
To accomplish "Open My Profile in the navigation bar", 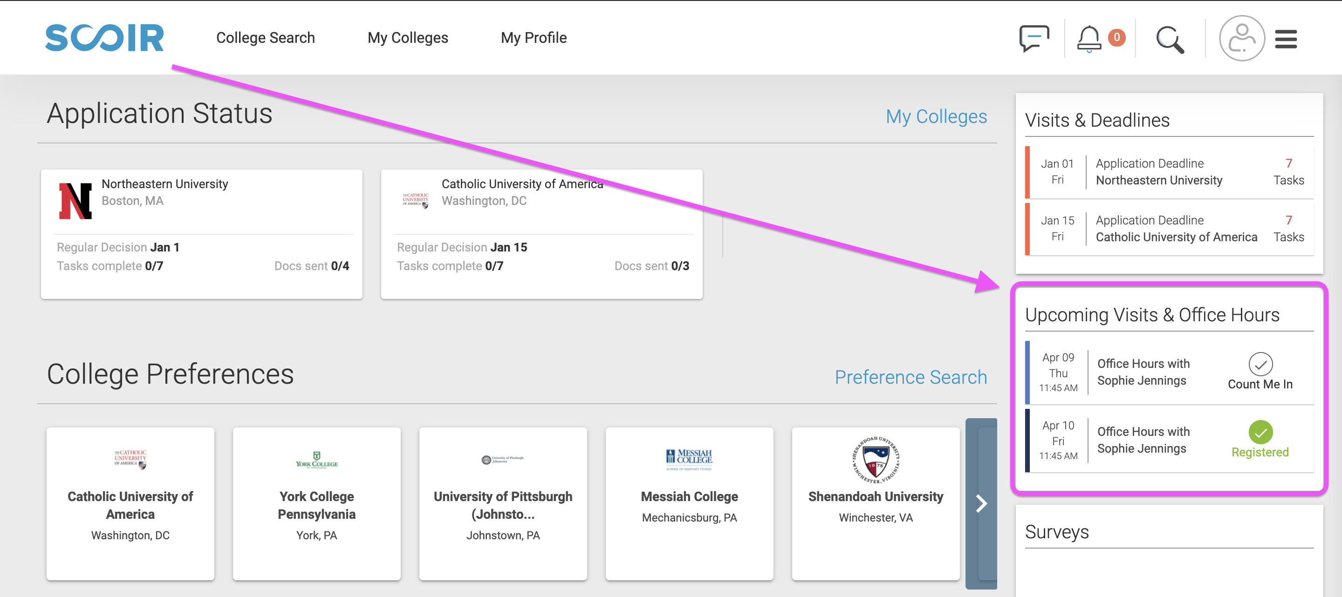I will [x=534, y=37].
